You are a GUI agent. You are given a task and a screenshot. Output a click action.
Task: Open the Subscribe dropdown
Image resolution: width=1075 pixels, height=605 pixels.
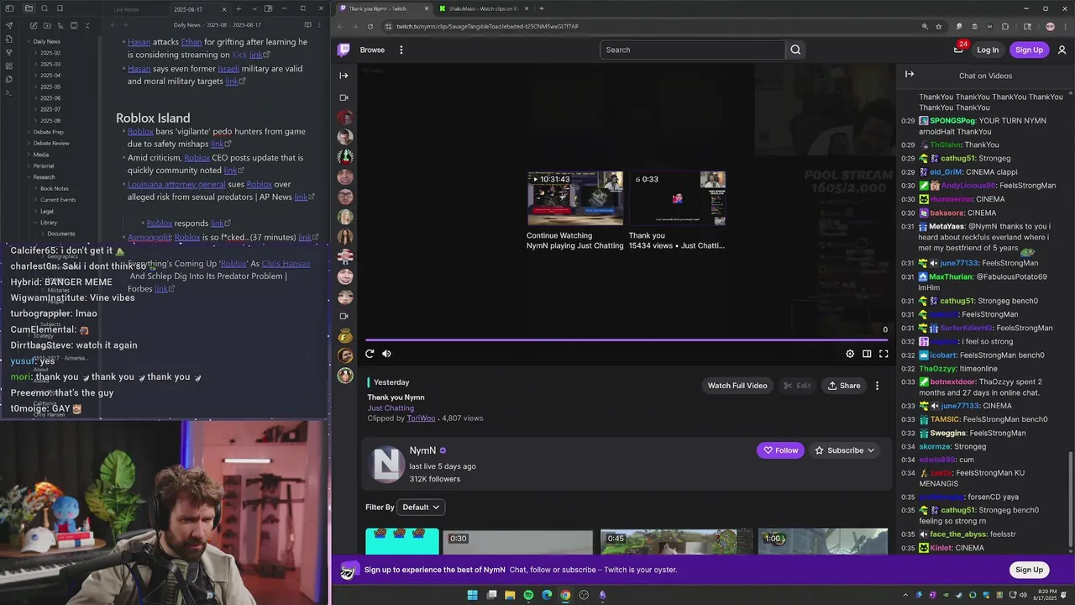[x=844, y=450]
